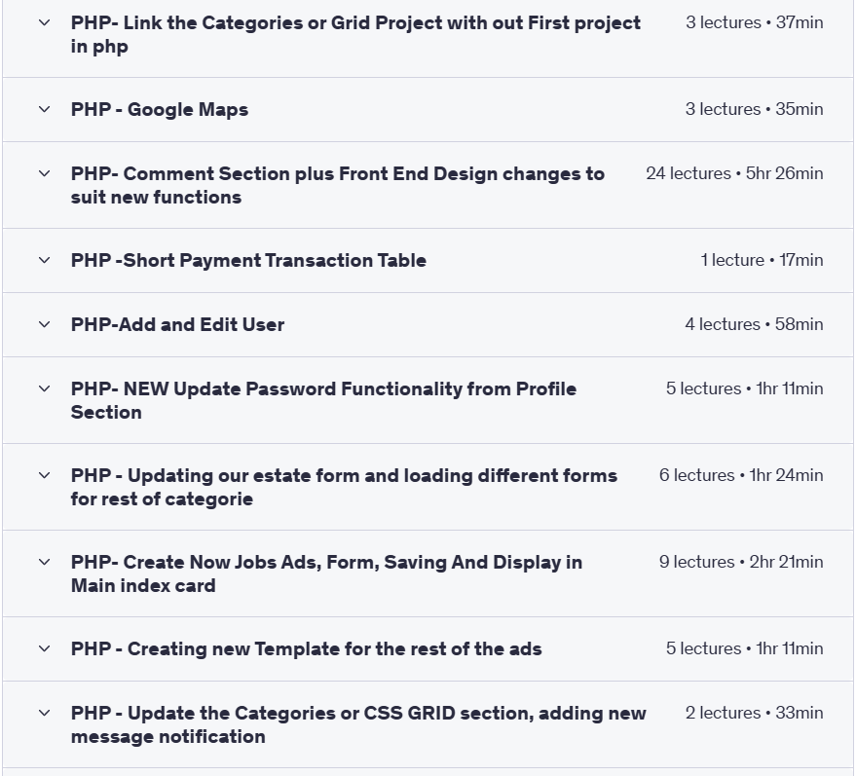Expand chevron for Updating our estate form section

click(45, 475)
